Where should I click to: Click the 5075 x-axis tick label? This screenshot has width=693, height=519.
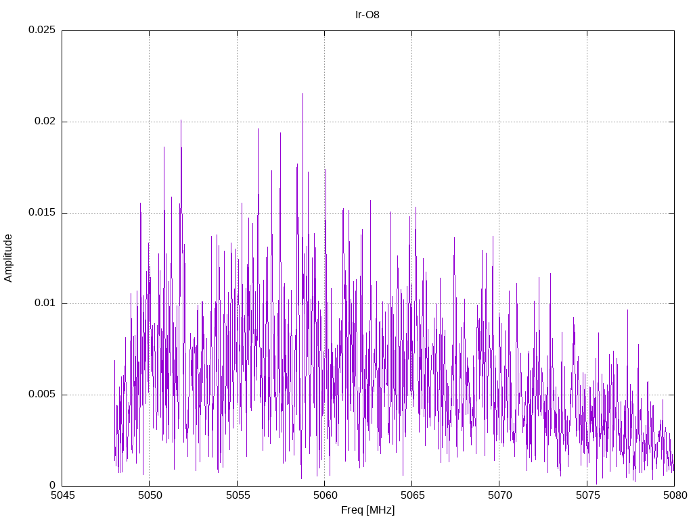pyautogui.click(x=587, y=495)
